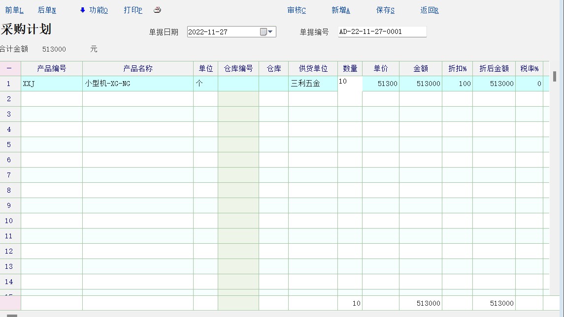This screenshot has width=564, height=317.
Task: Click 新增 to add a new plan
Action: (341, 10)
